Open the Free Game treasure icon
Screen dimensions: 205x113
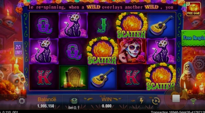(193, 9)
